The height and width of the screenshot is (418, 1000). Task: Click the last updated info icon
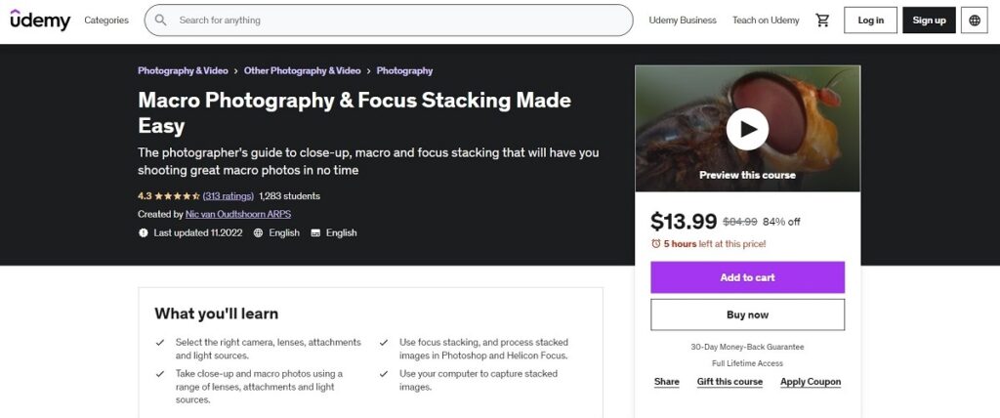click(x=144, y=233)
